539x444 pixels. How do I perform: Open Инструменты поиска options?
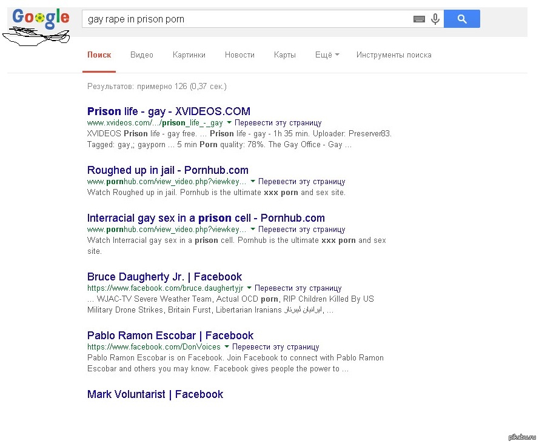(394, 55)
